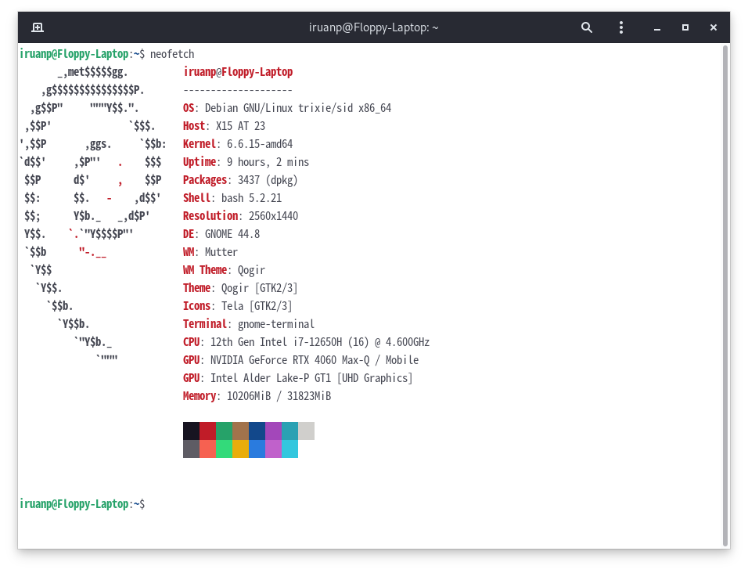Click the window title iruanp@Floppy-Laptop: ~
748x573 pixels.
point(373,27)
